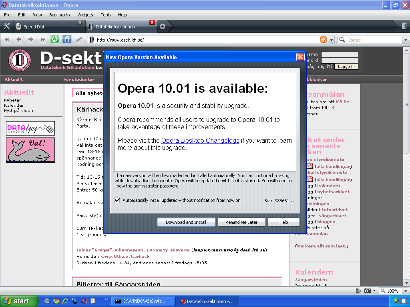Switch to the Speed Dial tab
Screen dimensions: 410x307
click(x=49, y=27)
